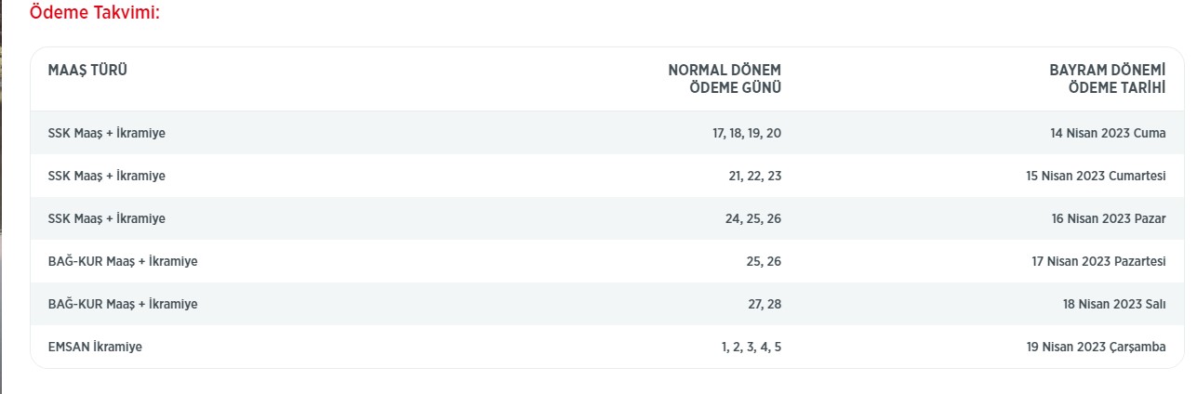Select the "24, 25, 26" payment days cell
The image size is (1197, 394).
coord(754,218)
